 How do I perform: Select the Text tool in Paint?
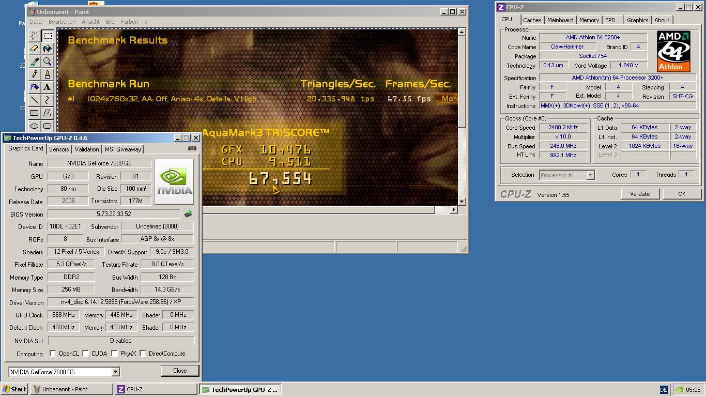tap(48, 87)
